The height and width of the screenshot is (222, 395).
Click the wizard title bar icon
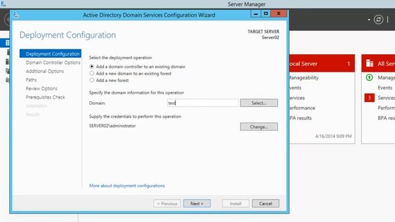click(x=16, y=15)
